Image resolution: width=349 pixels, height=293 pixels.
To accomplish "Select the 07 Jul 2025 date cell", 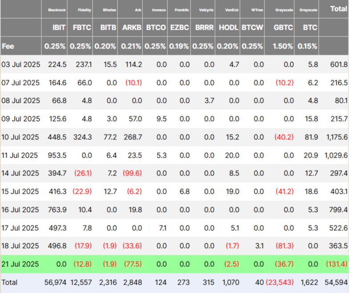I will pyautogui.click(x=20, y=83).
